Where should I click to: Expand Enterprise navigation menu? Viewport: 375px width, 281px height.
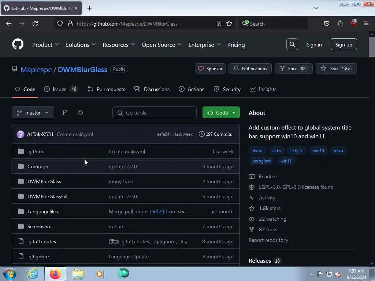[x=204, y=45]
